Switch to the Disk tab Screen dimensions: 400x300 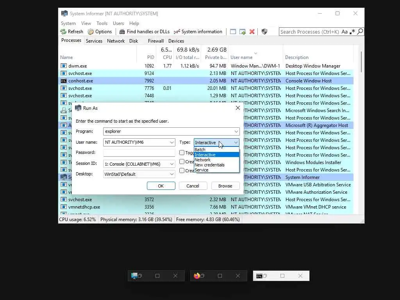[134, 41]
